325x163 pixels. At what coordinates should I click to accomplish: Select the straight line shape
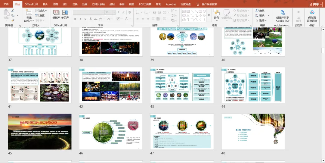click(x=192, y=11)
